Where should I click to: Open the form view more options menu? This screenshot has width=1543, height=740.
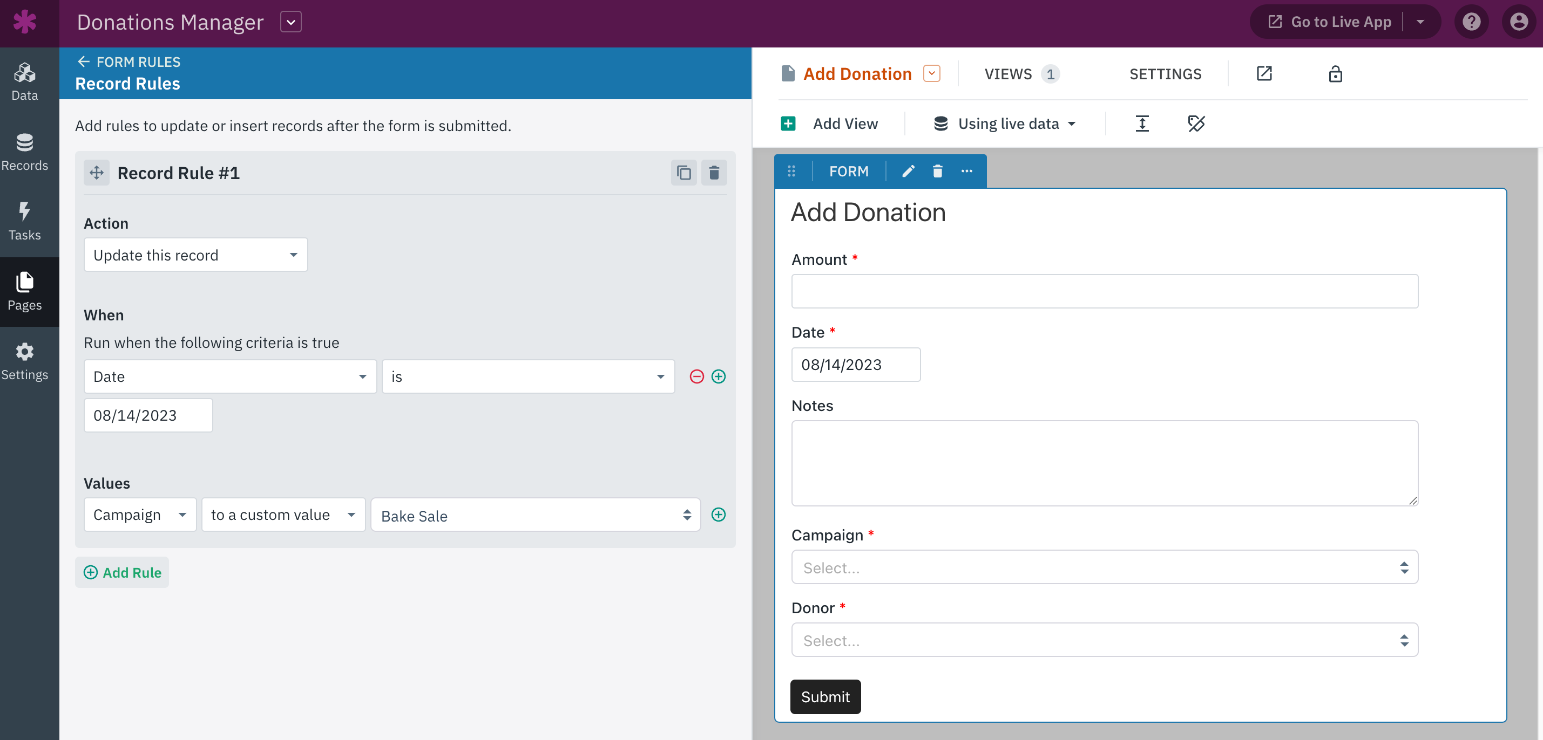coord(967,171)
